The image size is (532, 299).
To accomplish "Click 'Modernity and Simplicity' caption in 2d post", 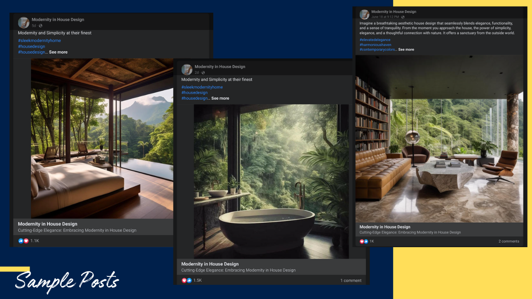I will (x=217, y=80).
